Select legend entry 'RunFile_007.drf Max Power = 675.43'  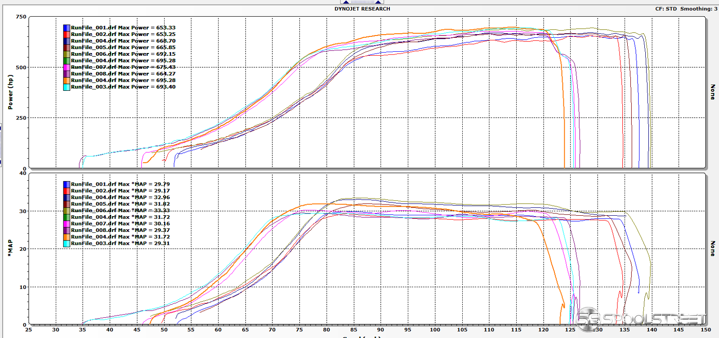pyautogui.click(x=123, y=67)
